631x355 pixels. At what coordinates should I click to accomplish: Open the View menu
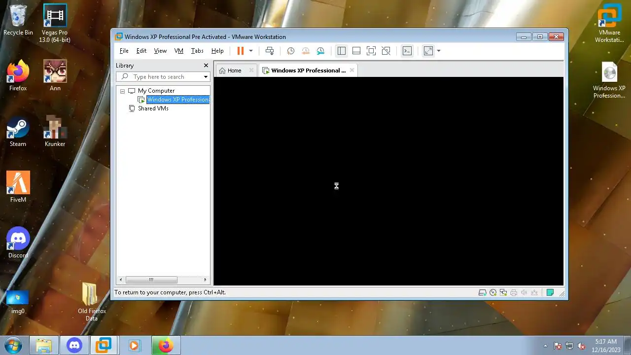tap(160, 51)
